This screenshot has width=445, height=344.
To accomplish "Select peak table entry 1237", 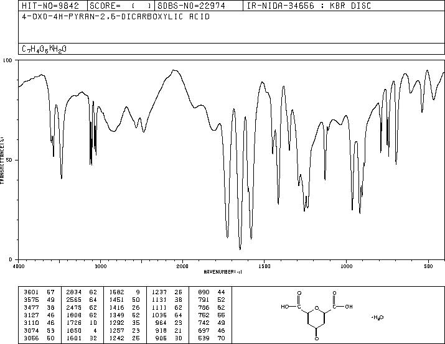I will 167,292.
